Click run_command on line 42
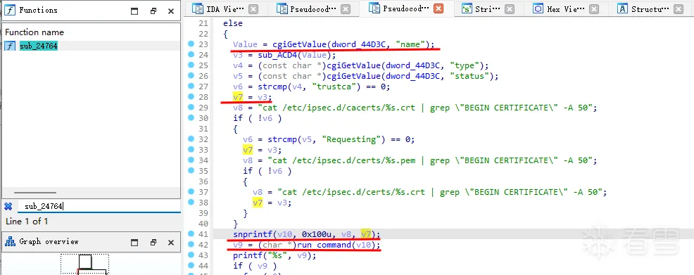This screenshot has height=275, width=694. [324, 245]
